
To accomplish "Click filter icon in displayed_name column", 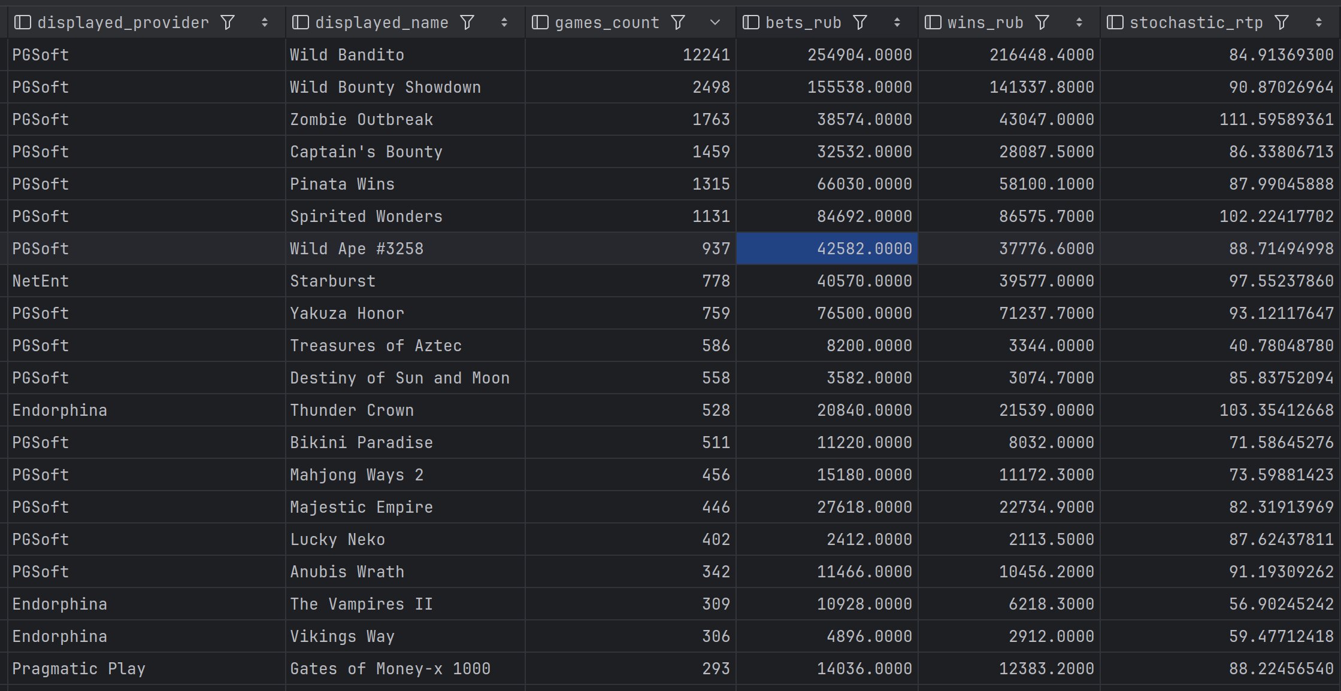I will [467, 23].
